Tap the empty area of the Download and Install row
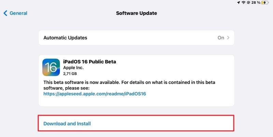Screen dimensions: 273x137 click(x=171, y=123)
